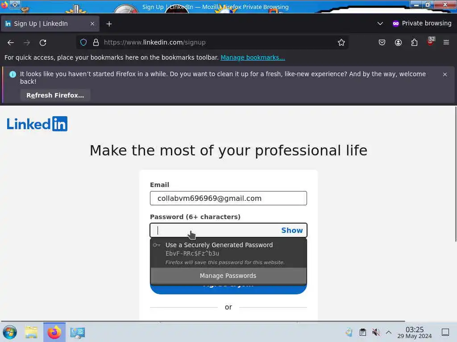Open the Save to Pocket icon
The width and height of the screenshot is (457, 342).
point(382,42)
